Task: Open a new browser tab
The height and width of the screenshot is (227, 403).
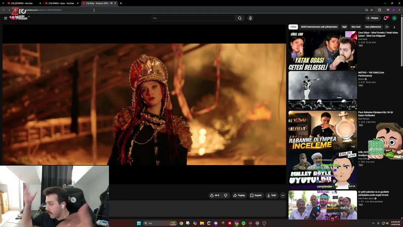Action: coord(121,3)
